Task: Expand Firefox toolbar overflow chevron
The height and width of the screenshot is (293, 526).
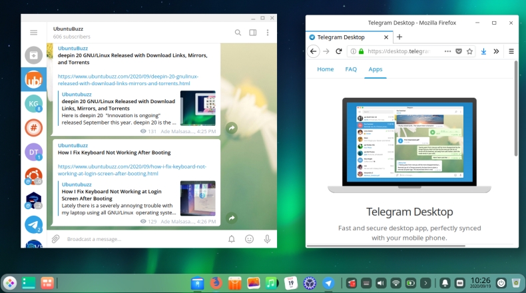Action: pyautogui.click(x=497, y=51)
